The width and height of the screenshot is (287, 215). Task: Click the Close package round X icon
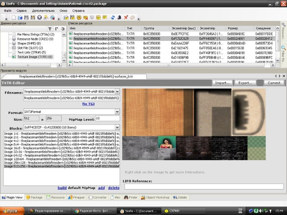[39, 17]
